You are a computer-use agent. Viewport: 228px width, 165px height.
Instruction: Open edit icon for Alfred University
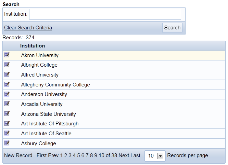pyautogui.click(x=7, y=74)
